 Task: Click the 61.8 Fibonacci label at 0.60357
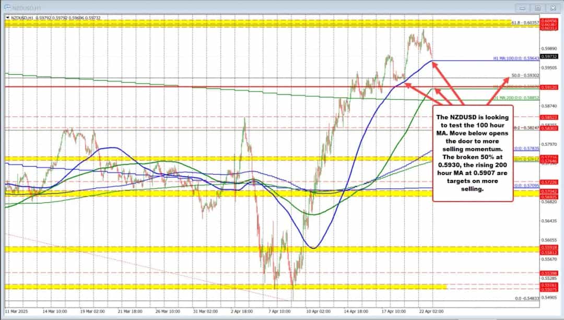click(x=526, y=23)
